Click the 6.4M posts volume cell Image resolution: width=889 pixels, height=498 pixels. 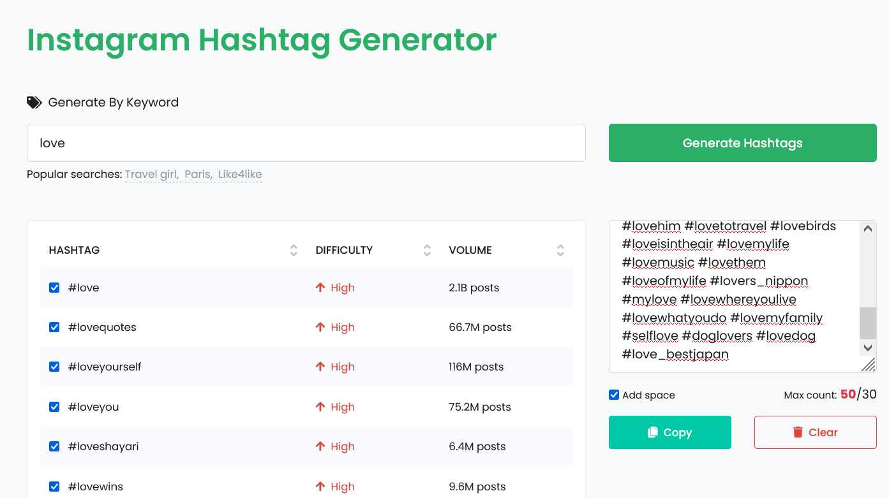click(x=477, y=446)
